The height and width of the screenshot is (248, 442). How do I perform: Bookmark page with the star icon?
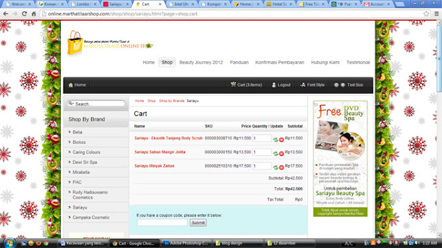426,14
